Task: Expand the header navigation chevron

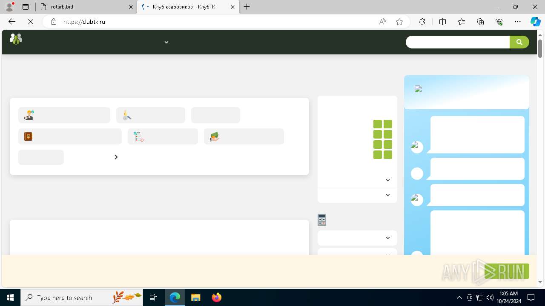Action: pyautogui.click(x=166, y=42)
